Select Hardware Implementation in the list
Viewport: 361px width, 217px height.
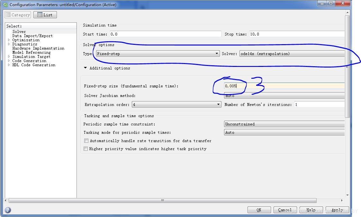[x=38, y=48]
